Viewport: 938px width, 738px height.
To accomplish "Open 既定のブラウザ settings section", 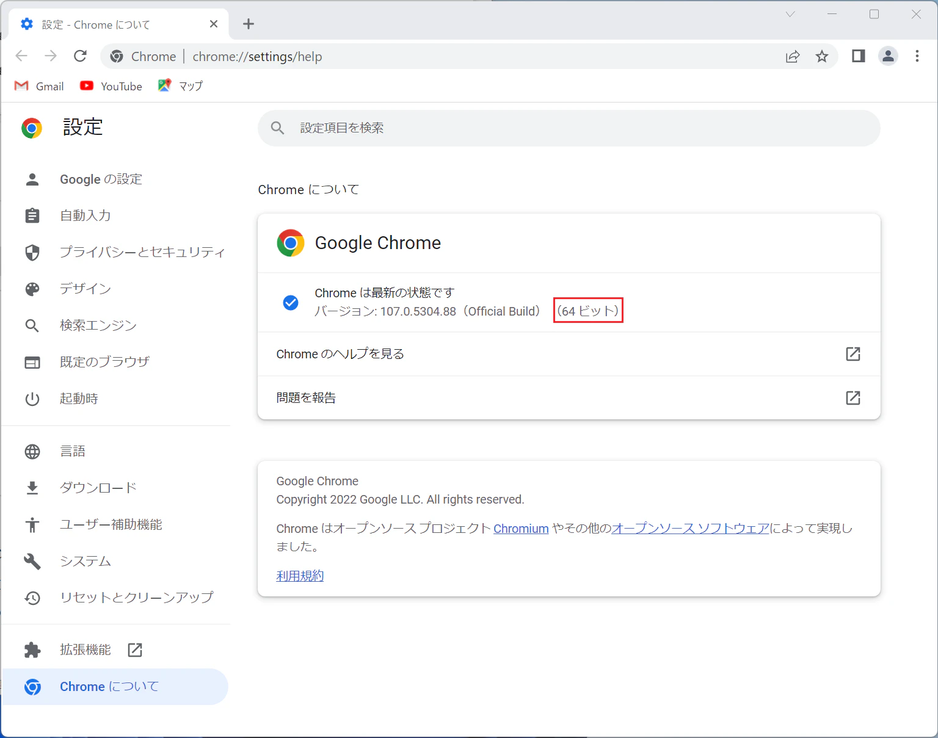I will [x=116, y=362].
